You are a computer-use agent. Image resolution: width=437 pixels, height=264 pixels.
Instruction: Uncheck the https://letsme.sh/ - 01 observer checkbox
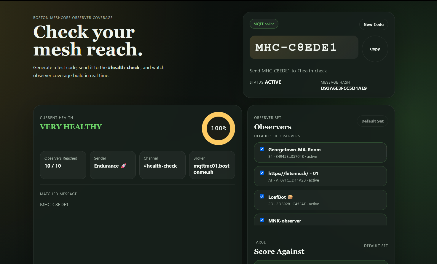click(262, 173)
